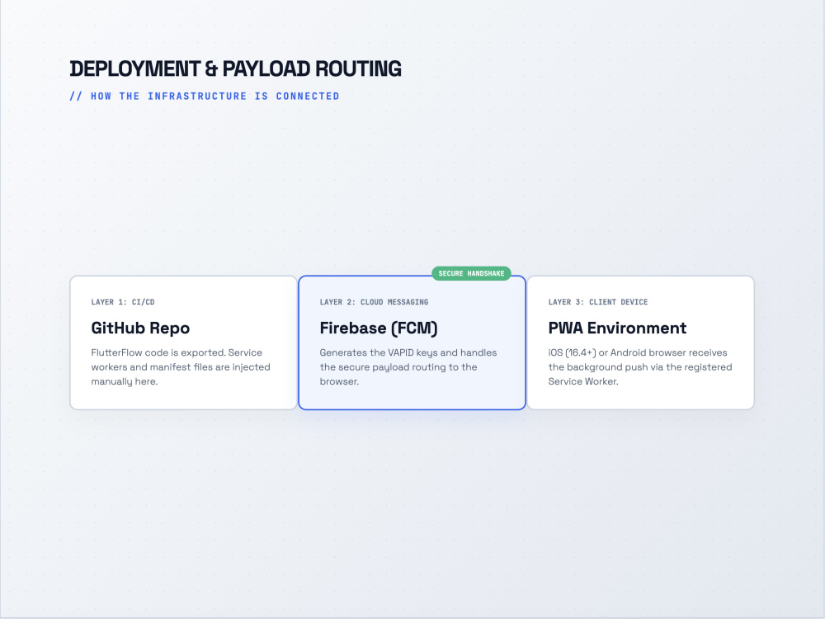This screenshot has width=825, height=619.
Task: Click the Secure Handshake badge
Action: coord(471,273)
